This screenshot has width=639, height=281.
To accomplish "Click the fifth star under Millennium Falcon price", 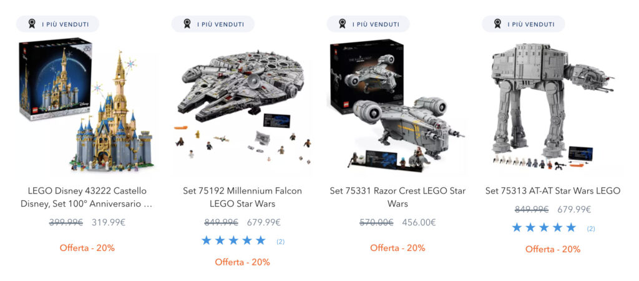I will point(260,240).
